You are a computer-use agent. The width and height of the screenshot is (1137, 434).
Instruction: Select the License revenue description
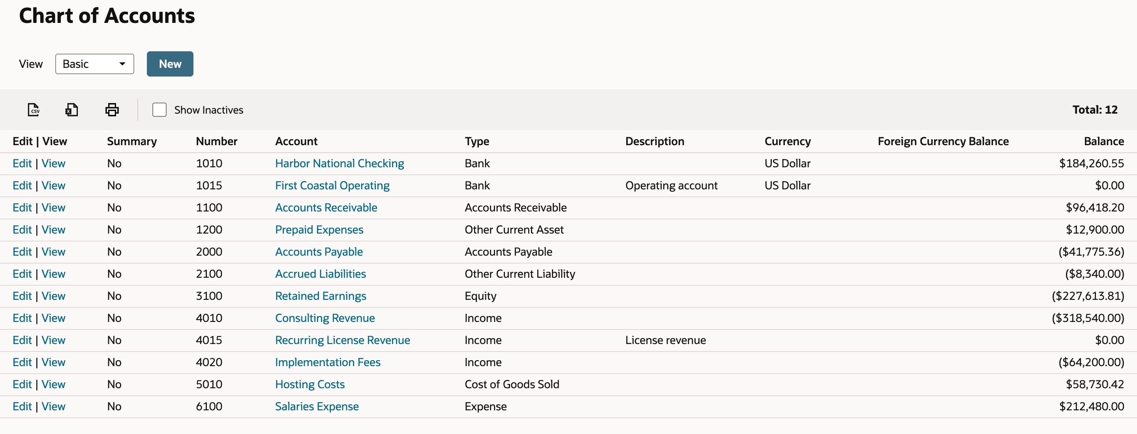(x=666, y=340)
